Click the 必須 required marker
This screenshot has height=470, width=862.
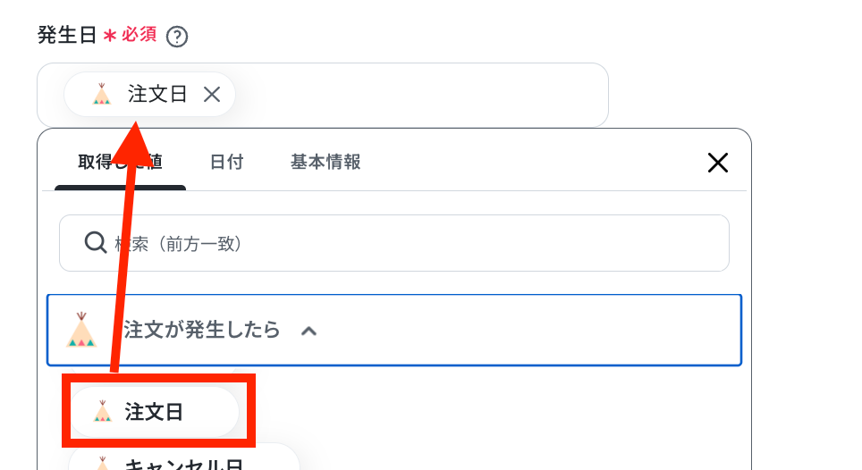(x=139, y=35)
